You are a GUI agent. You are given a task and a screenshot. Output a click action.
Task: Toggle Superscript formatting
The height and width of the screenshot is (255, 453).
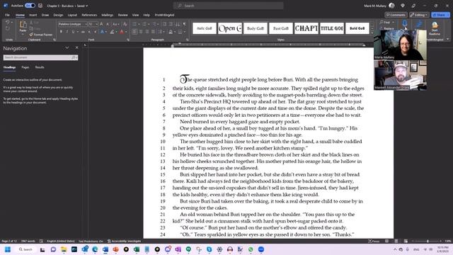(x=95, y=32)
